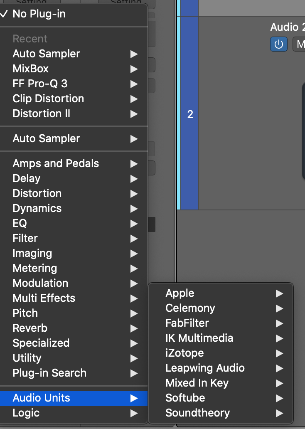Image resolution: width=305 pixels, height=429 pixels.
Task: Select the Softube manufacturer entry
Action: [185, 398]
